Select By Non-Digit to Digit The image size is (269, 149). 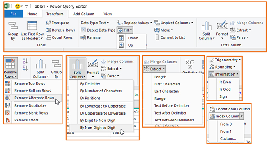coord(101,128)
